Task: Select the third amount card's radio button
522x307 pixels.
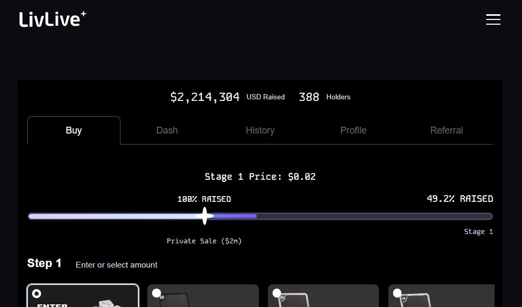Action: coord(277,293)
